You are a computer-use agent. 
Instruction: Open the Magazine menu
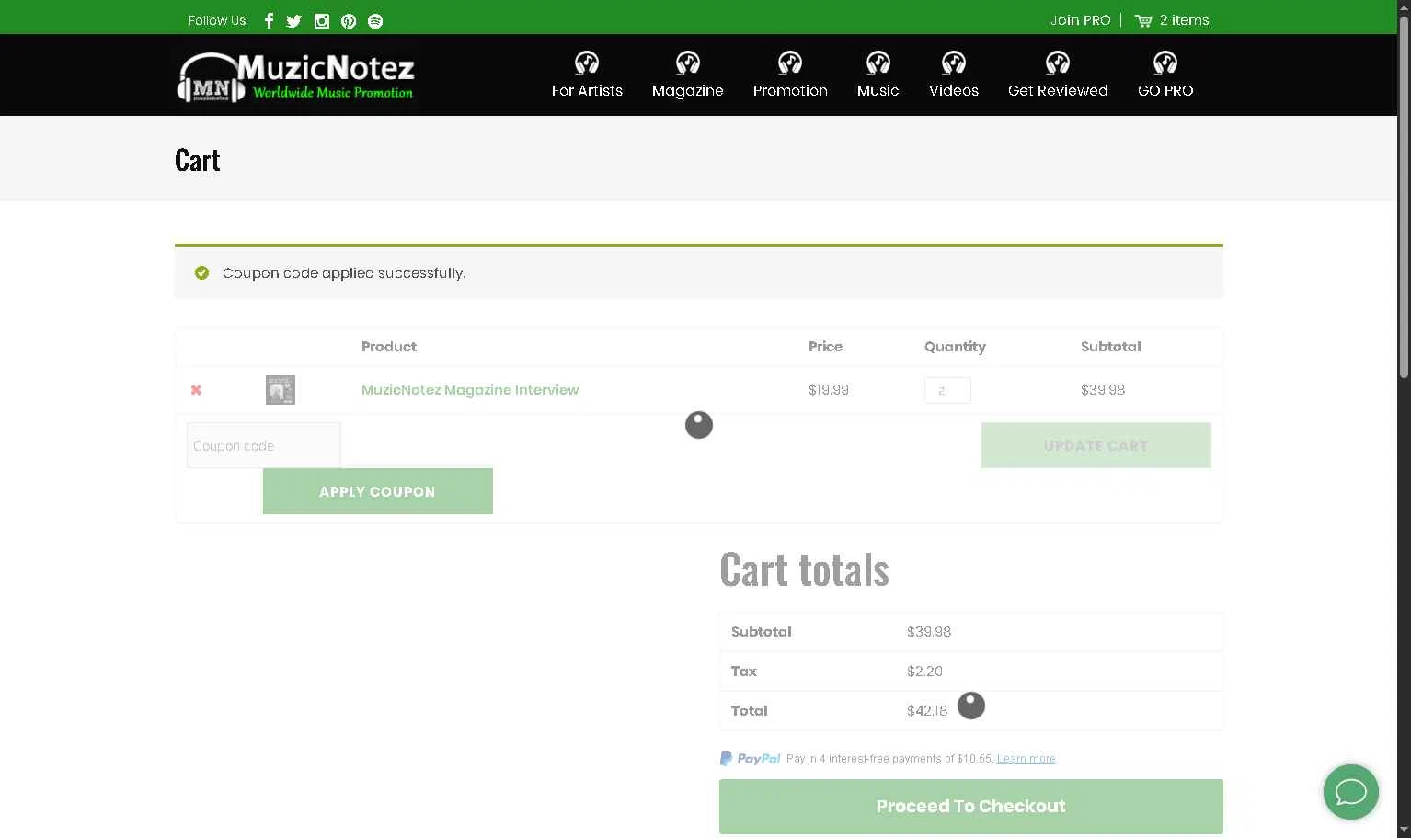[688, 90]
